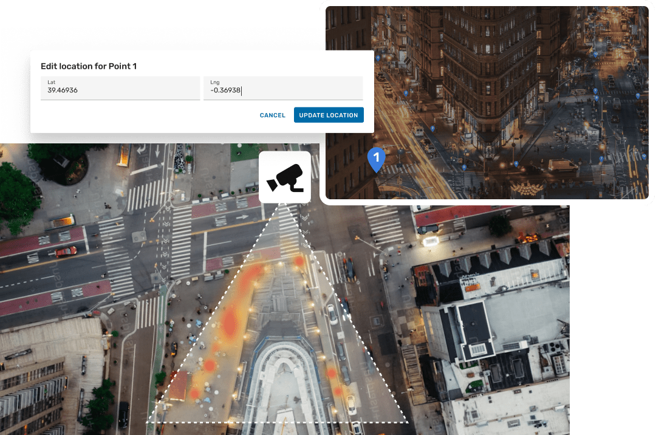Click map marker 12 near the lower right
Screen dimensions: 656x435
pyautogui.click(x=644, y=156)
